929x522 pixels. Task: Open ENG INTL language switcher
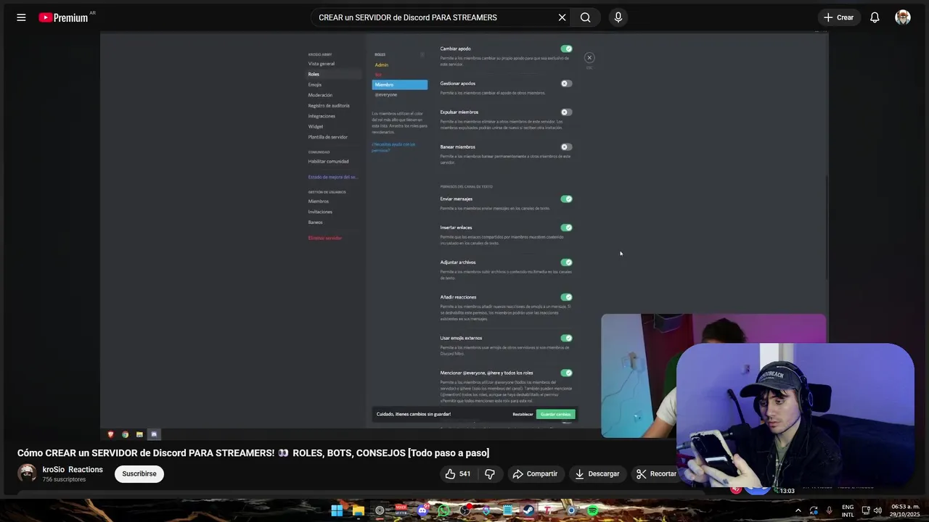pyautogui.click(x=848, y=510)
